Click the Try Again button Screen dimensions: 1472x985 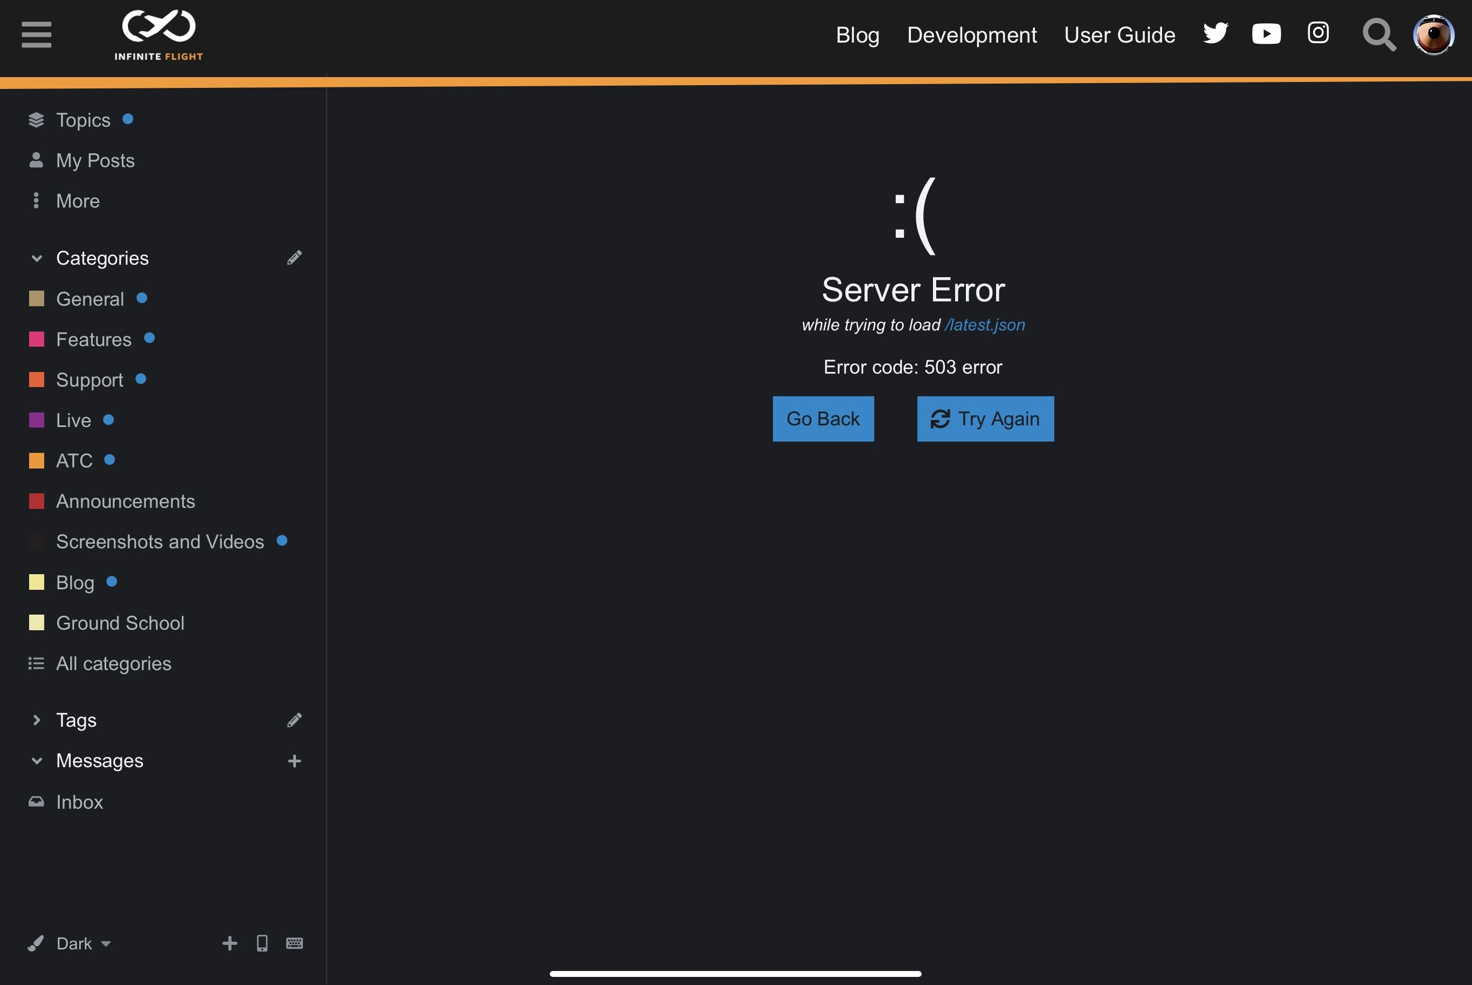[985, 419]
